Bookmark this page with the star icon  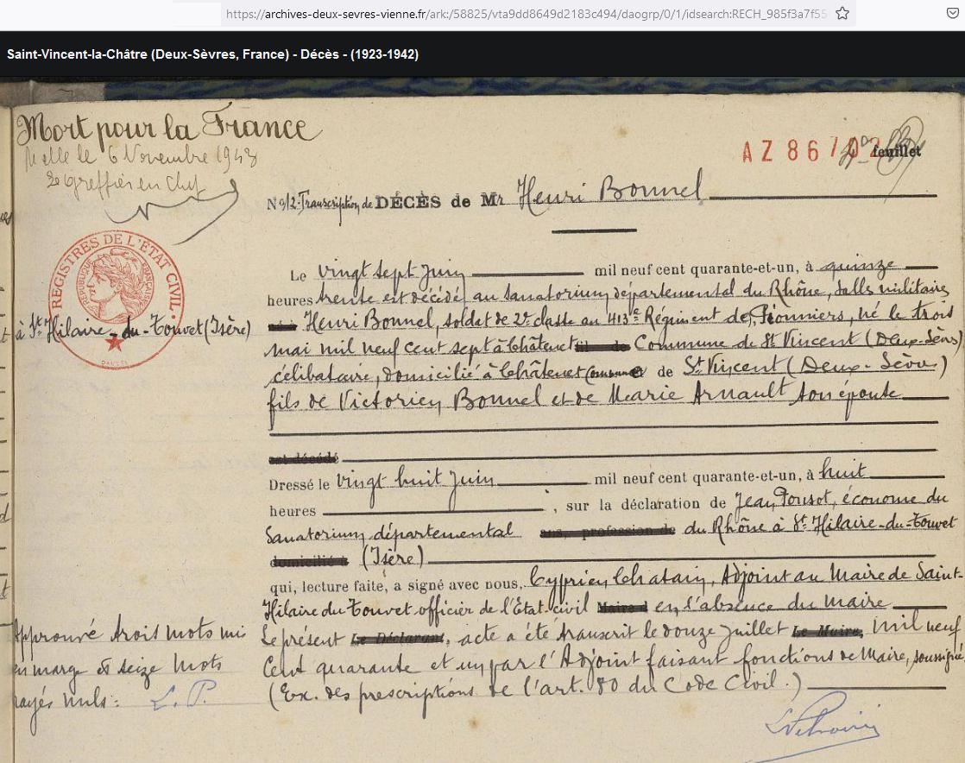pyautogui.click(x=842, y=14)
